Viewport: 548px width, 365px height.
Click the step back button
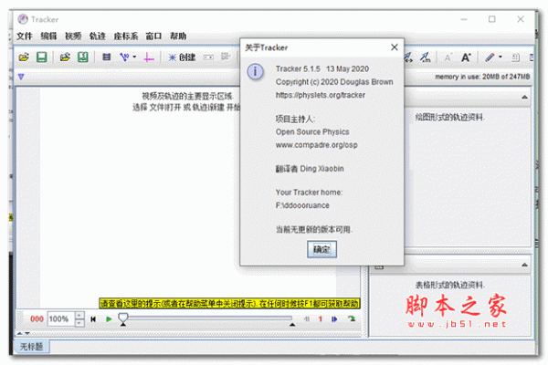coord(307,318)
